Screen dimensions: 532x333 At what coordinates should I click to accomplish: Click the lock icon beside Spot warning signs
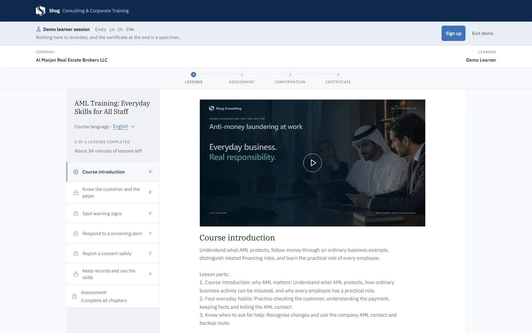(x=76, y=213)
